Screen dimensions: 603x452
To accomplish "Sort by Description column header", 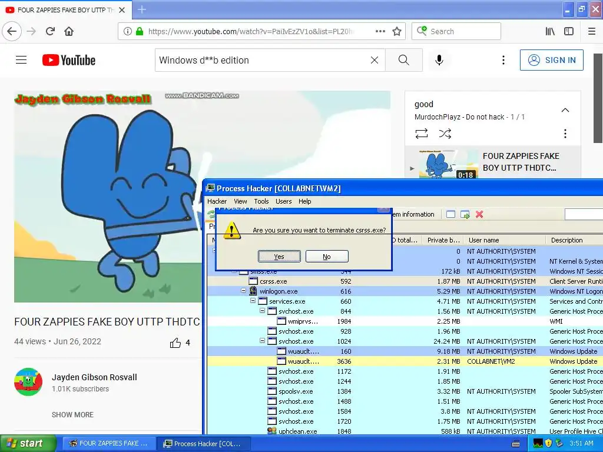I will pyautogui.click(x=574, y=240).
